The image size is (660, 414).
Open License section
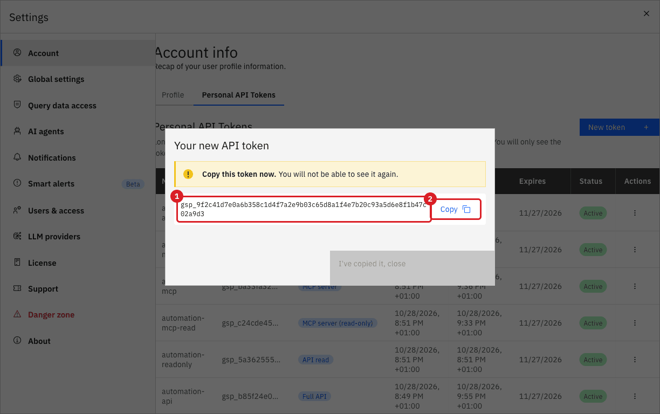pos(78,263)
